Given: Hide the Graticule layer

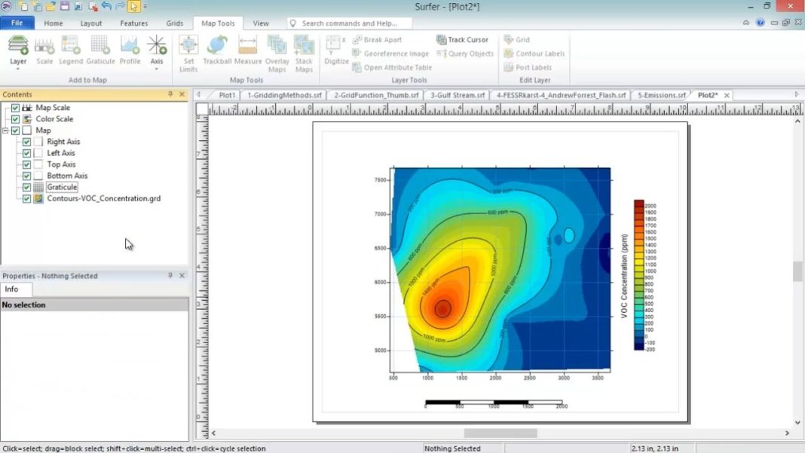Looking at the screenshot, I should click(27, 186).
